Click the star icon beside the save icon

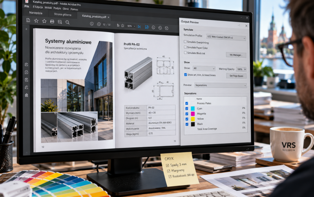click(36, 21)
